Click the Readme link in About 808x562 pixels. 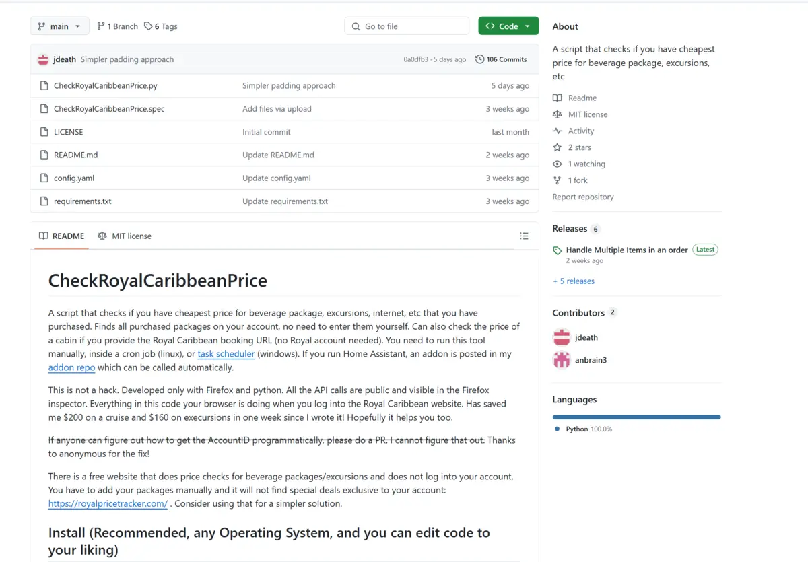pyautogui.click(x=575, y=98)
